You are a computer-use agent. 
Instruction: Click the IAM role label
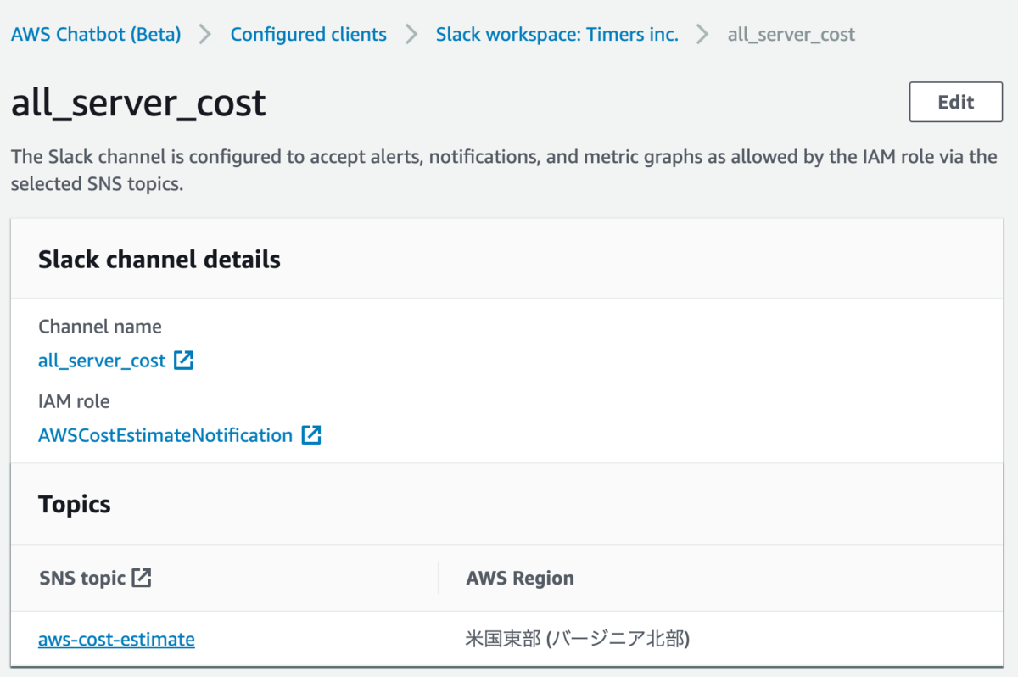pos(74,400)
